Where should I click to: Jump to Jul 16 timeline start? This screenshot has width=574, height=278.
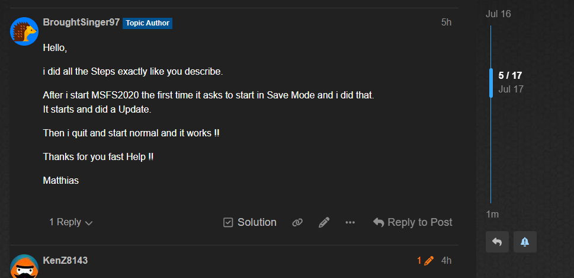498,14
